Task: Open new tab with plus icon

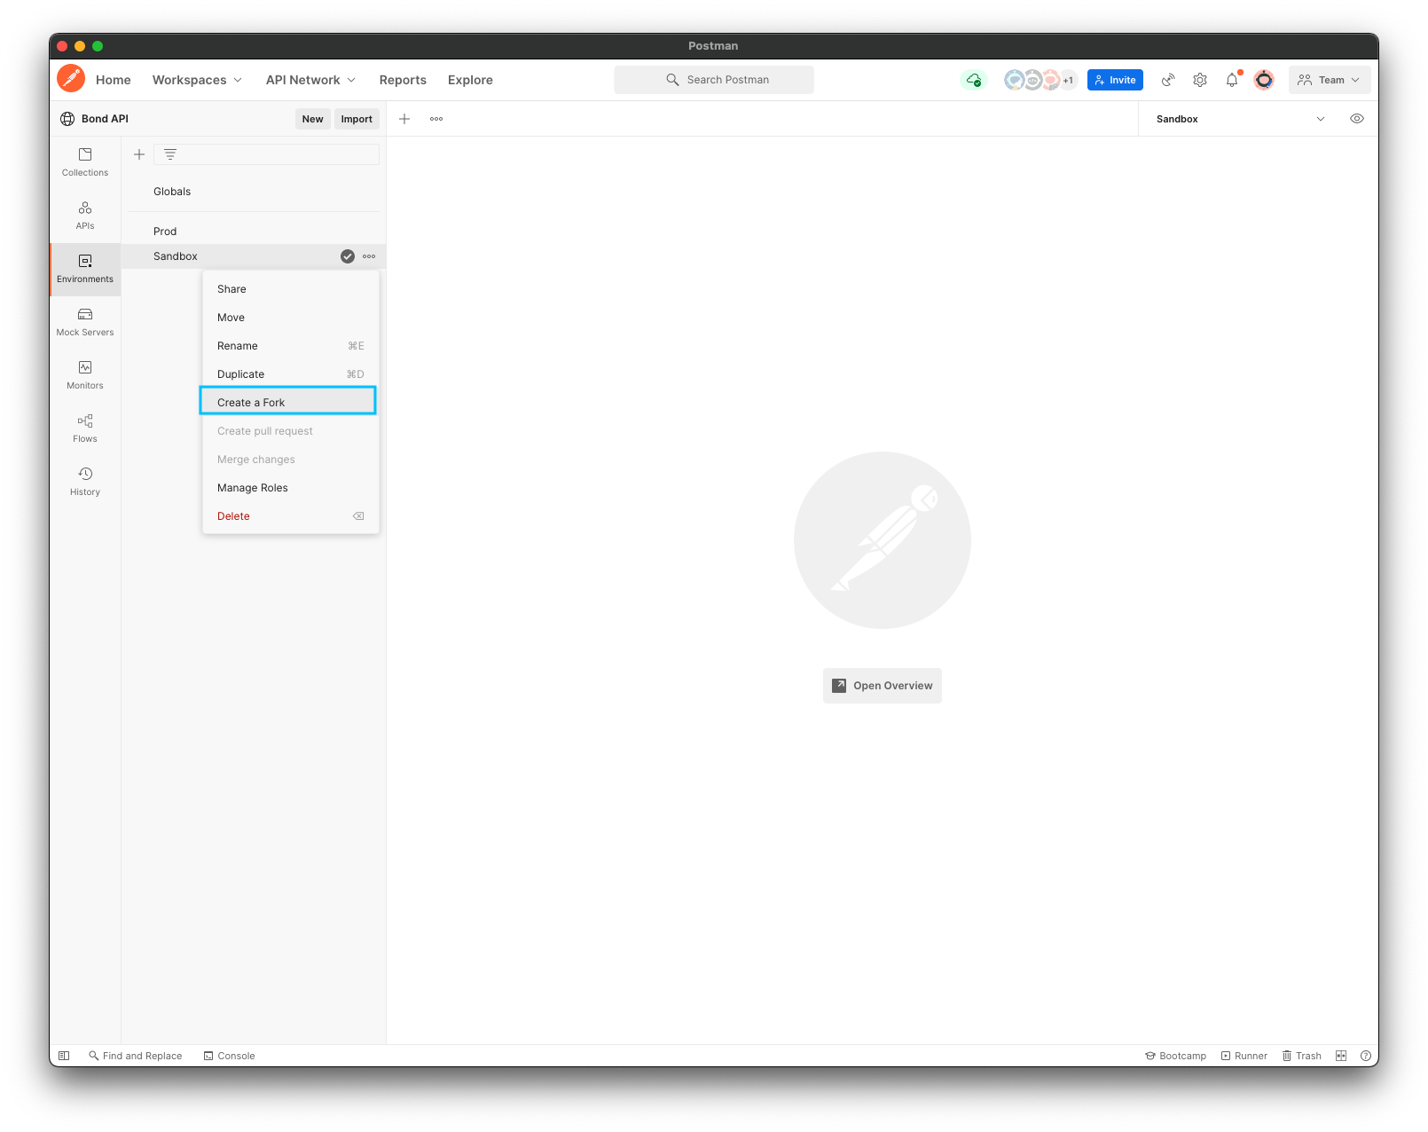Action: (x=404, y=119)
